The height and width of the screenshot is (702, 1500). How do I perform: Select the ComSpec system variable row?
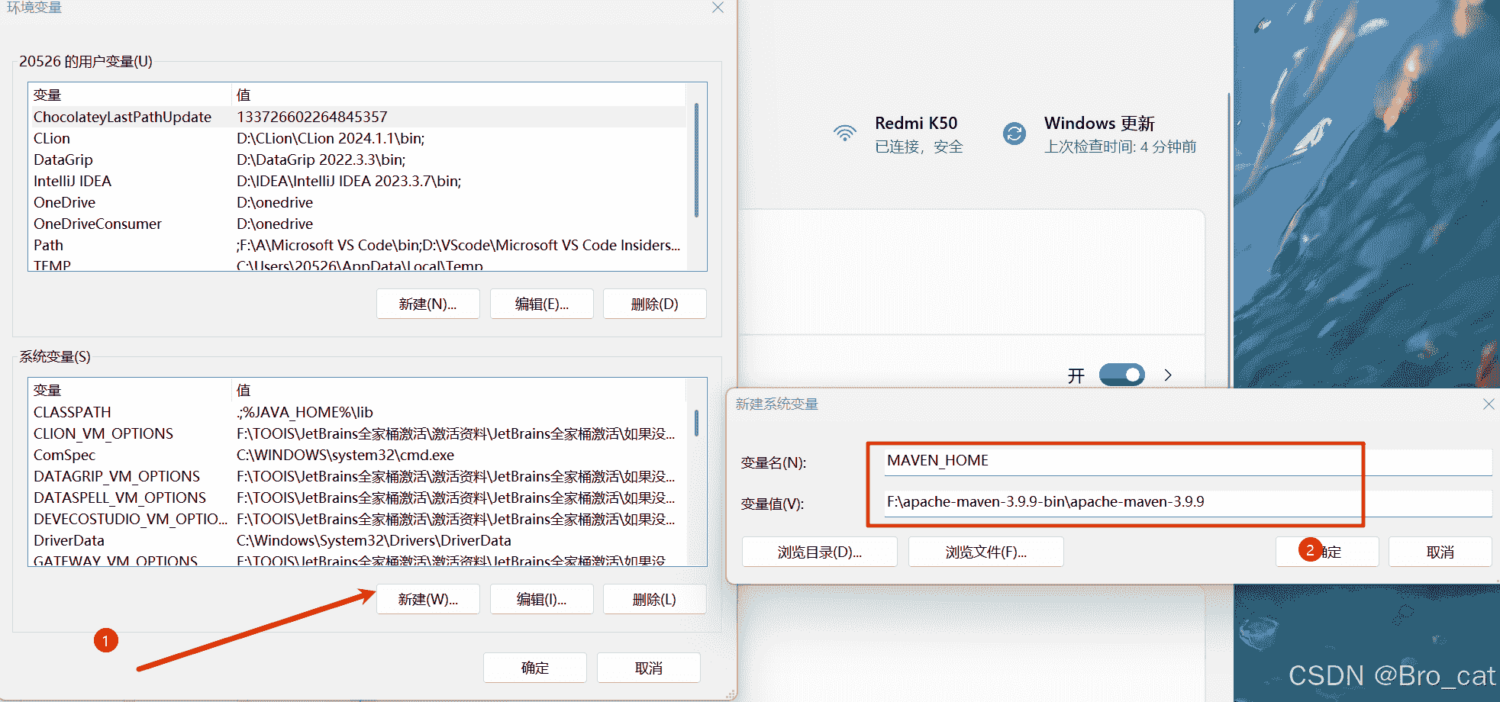point(357,455)
